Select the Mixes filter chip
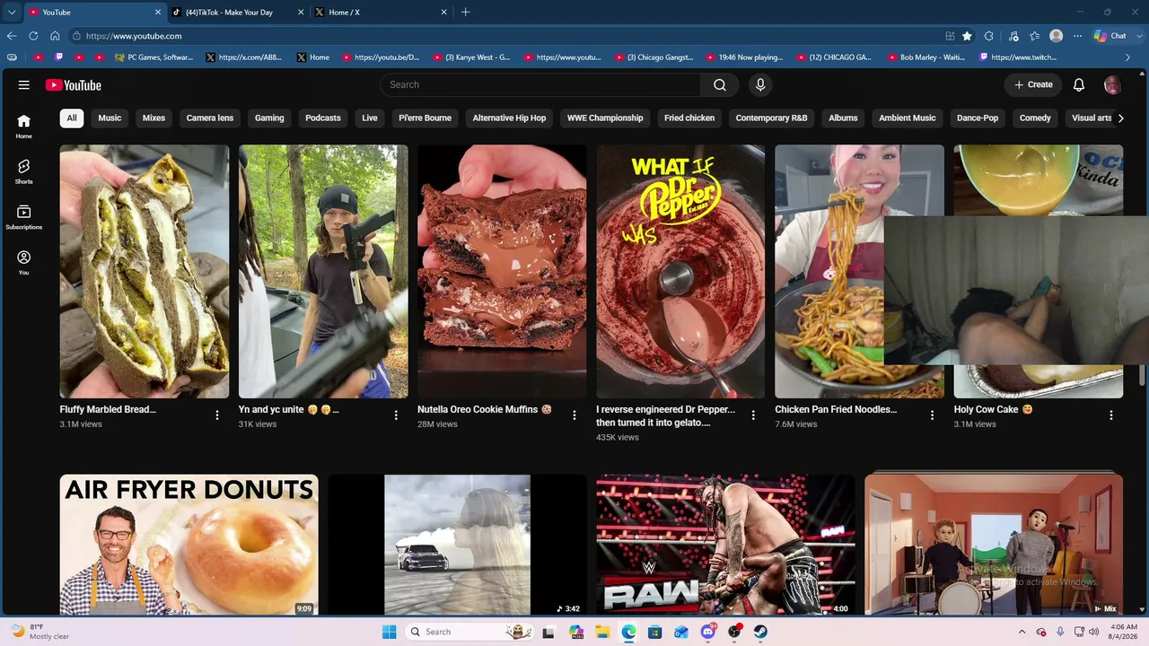The image size is (1149, 646). [153, 118]
